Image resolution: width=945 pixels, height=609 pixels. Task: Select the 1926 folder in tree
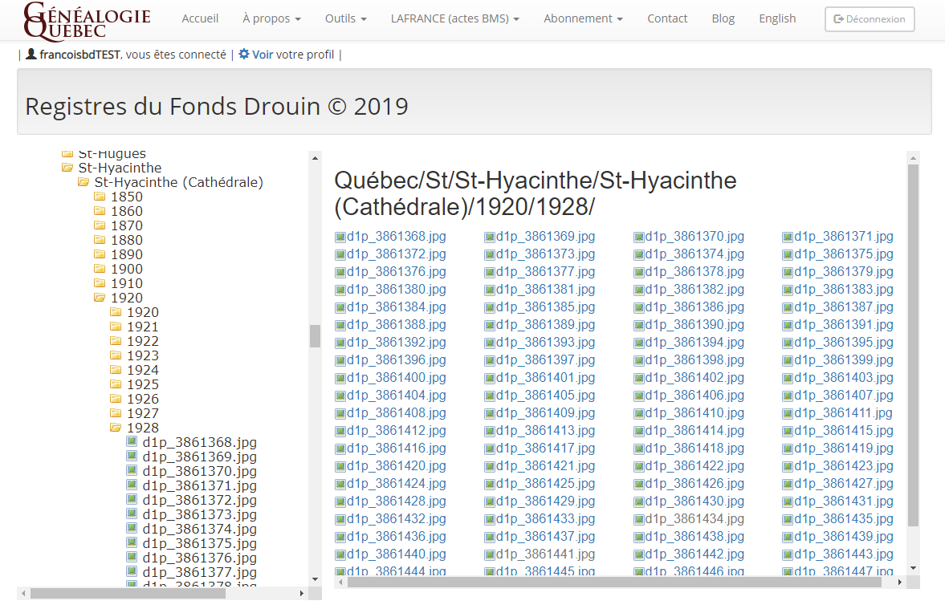pos(143,399)
